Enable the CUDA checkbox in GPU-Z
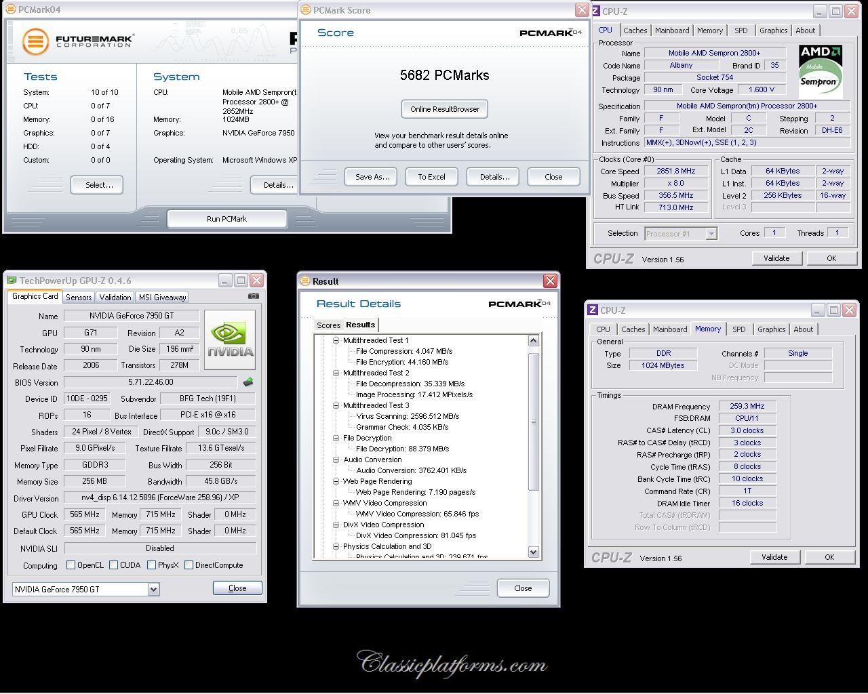Image resolution: width=868 pixels, height=694 pixels. [x=113, y=565]
